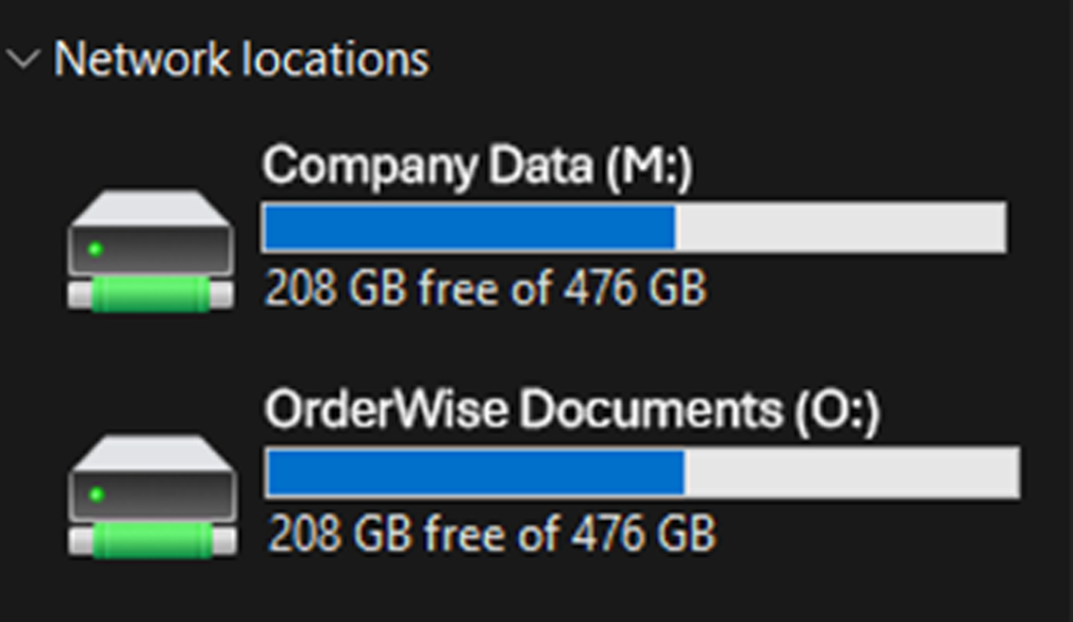
Task: Select the Network locations group header text
Action: click(242, 59)
